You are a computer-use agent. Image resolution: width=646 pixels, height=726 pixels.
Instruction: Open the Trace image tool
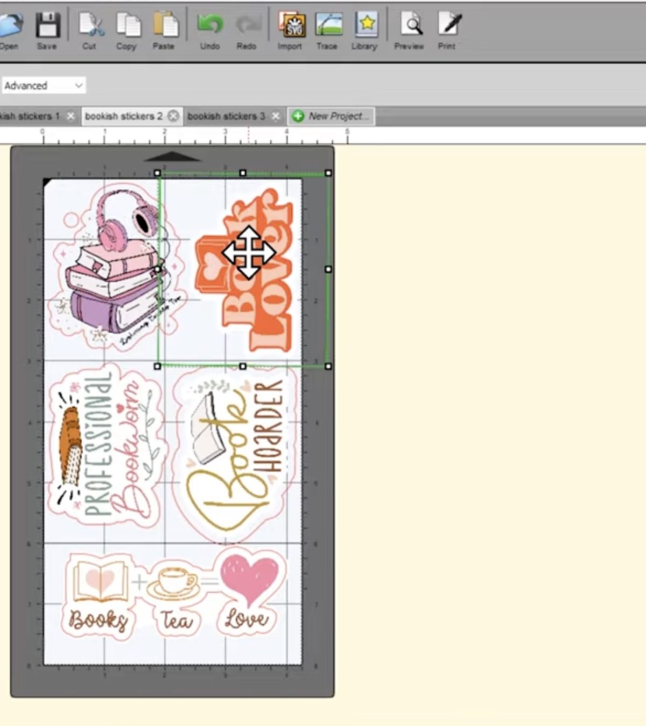point(327,31)
